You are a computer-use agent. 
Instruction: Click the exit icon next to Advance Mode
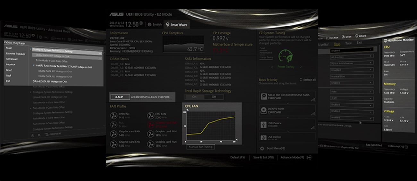309,157
